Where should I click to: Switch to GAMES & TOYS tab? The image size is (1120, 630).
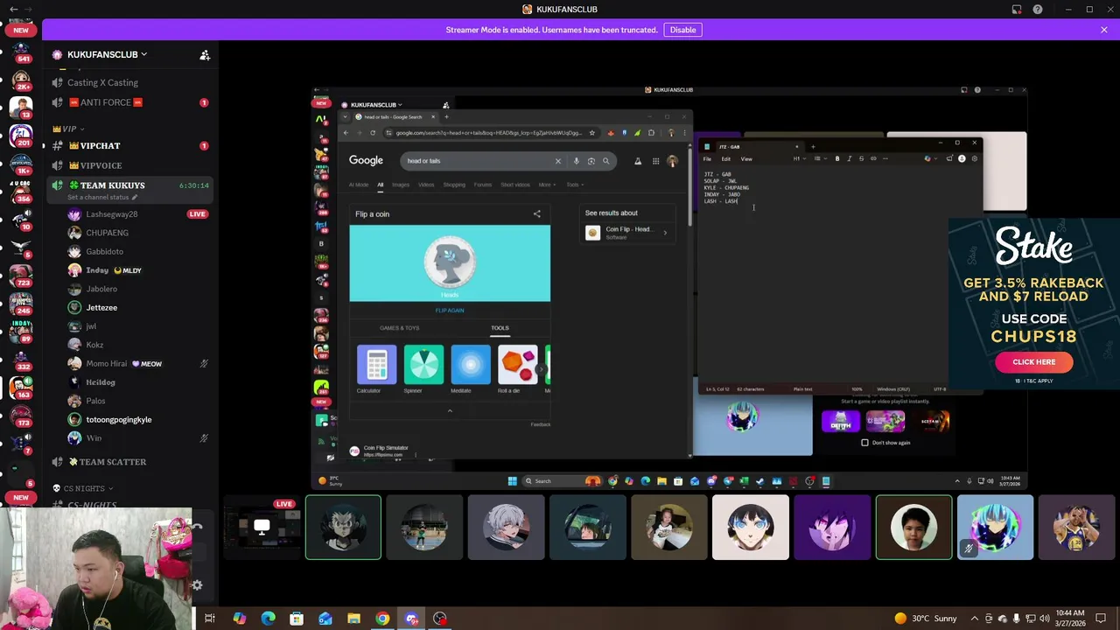tap(399, 328)
